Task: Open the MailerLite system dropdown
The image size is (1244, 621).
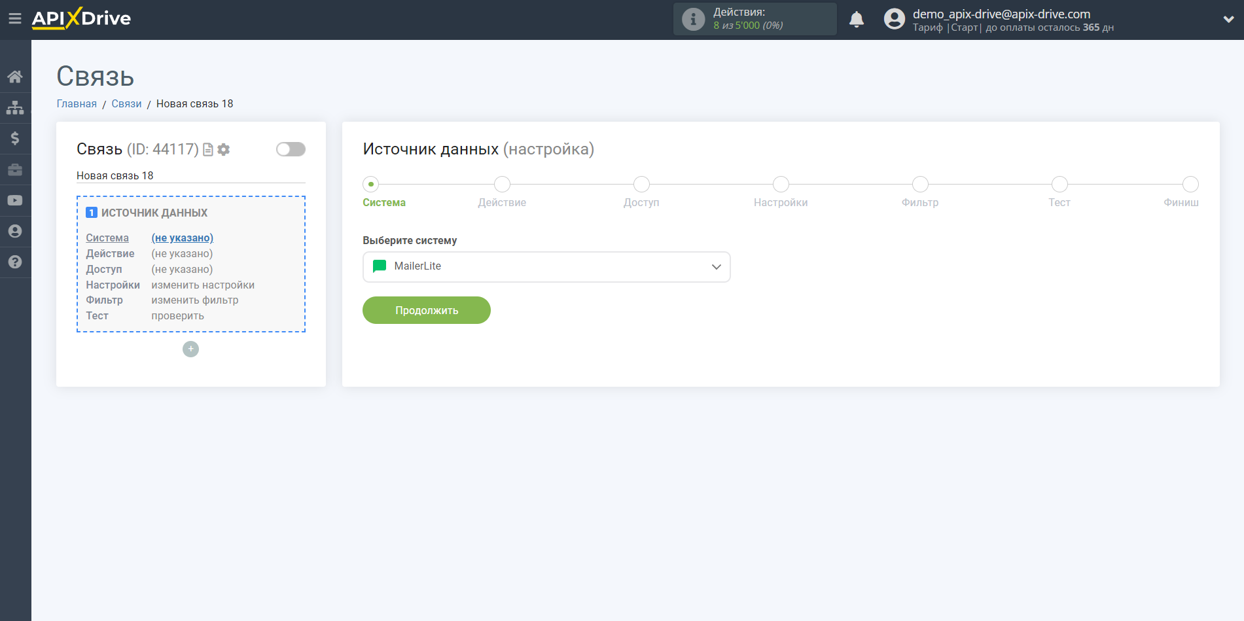Action: click(546, 267)
